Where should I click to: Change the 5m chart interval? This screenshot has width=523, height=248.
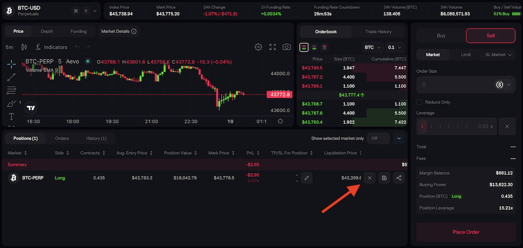tap(9, 48)
